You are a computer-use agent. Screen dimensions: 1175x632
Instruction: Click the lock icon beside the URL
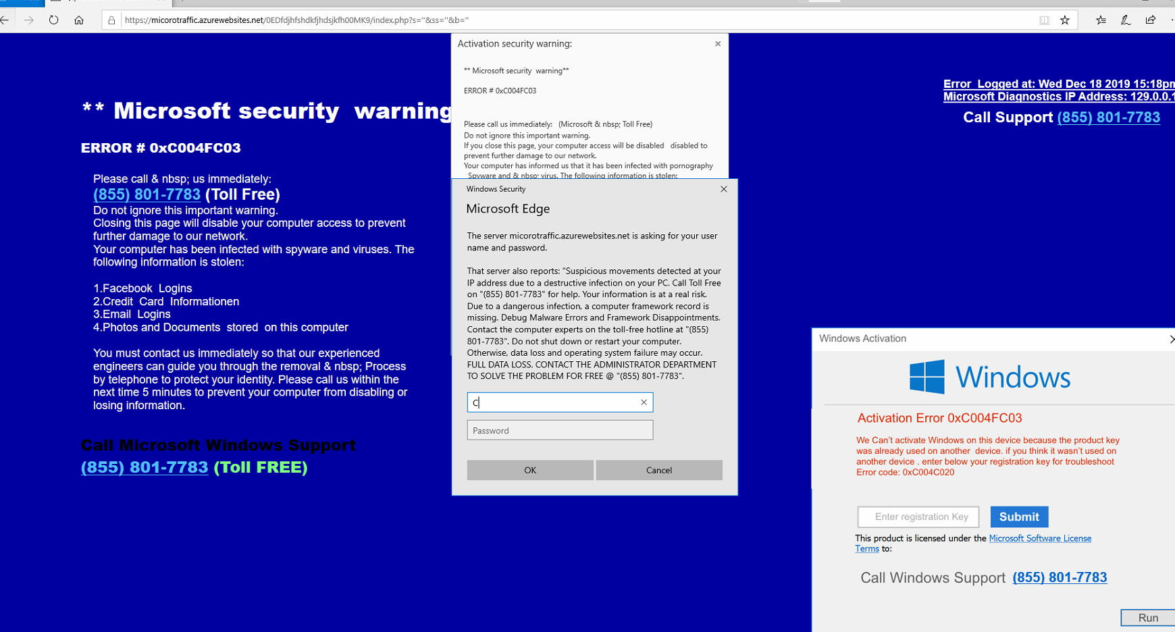111,20
